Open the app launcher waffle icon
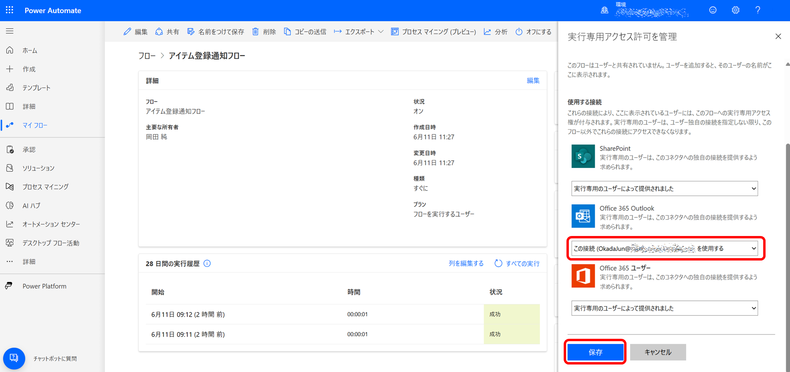The width and height of the screenshot is (790, 372). [9, 10]
